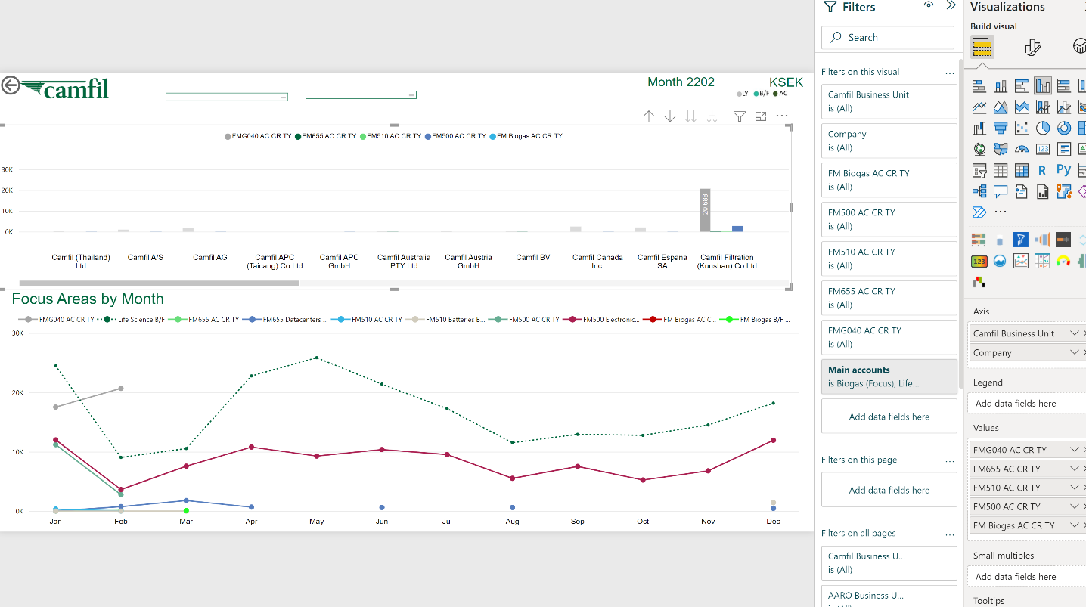The width and height of the screenshot is (1086, 607).
Task: Click the filter funnel icon on the visual header
Action: coord(740,116)
